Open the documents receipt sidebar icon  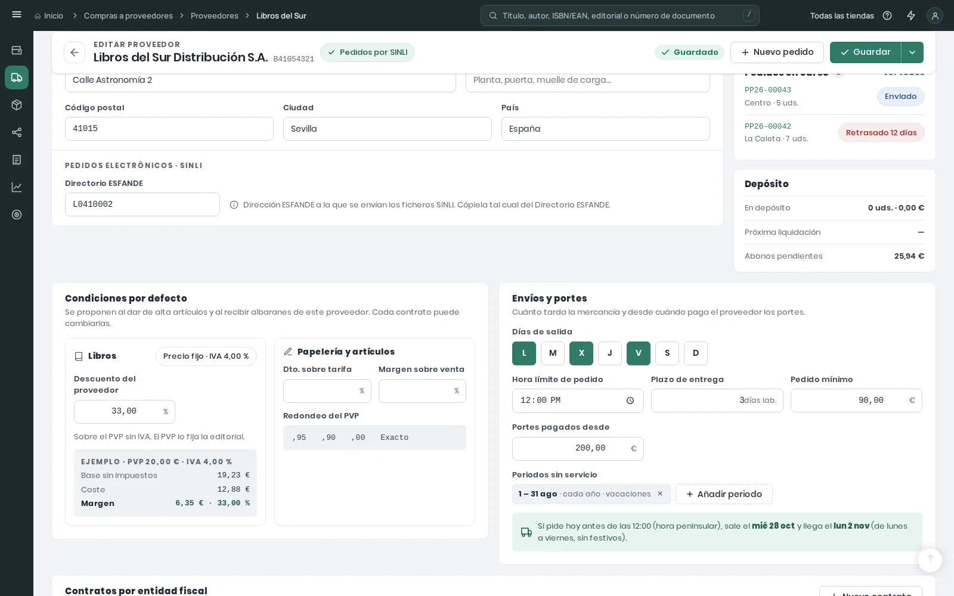pos(17,160)
